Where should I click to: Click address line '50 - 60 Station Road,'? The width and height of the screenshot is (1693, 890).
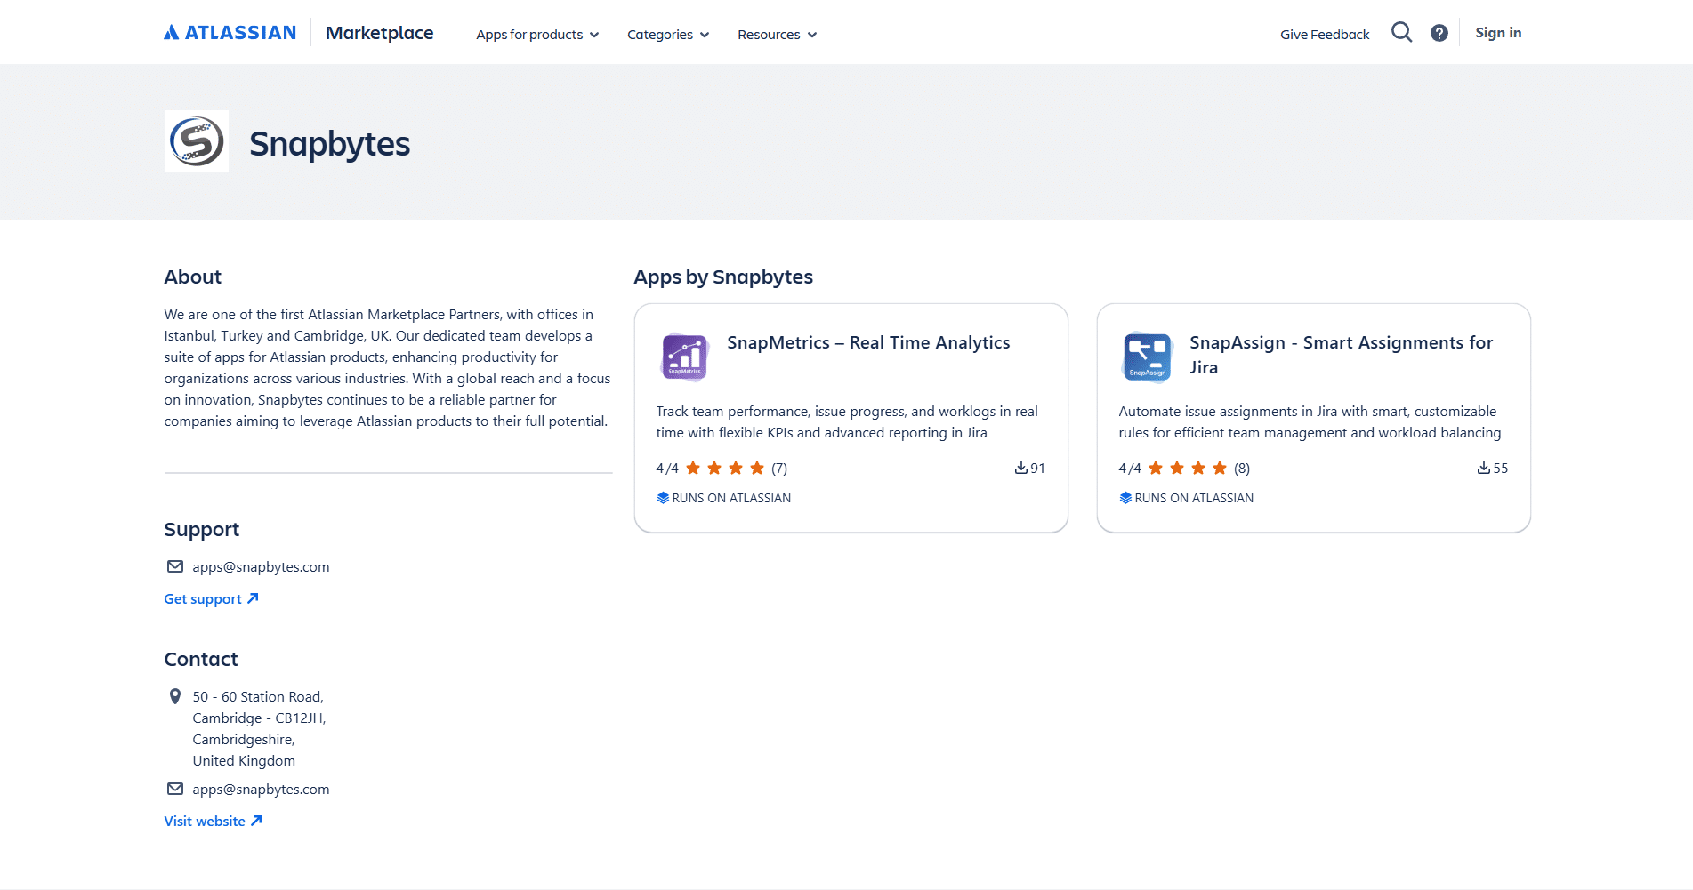(x=258, y=697)
